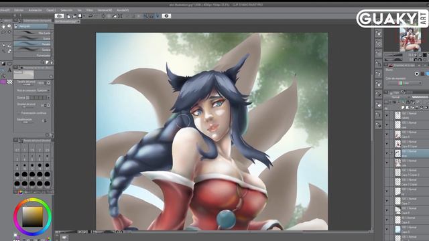Viewport: 429px width, 241px height.
Task: Click the yellow color wheel square
Action: 33,217
